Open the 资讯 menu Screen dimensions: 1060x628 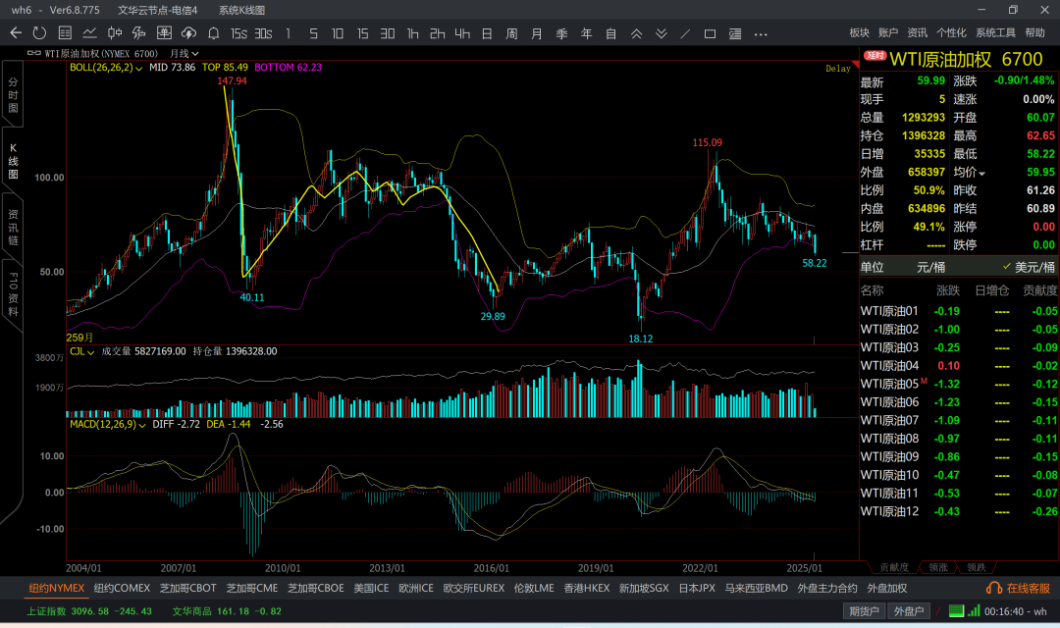[918, 32]
